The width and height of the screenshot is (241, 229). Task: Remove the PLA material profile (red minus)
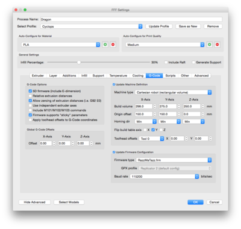pyautogui.click(x=113, y=45)
